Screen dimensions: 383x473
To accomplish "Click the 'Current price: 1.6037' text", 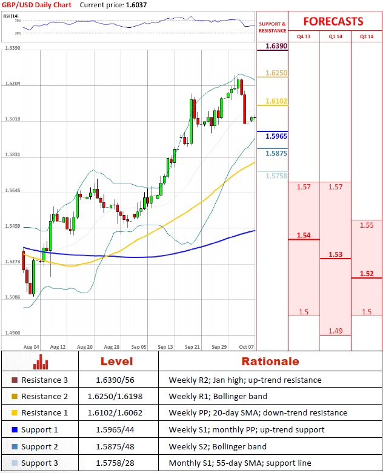I will click(x=113, y=5).
